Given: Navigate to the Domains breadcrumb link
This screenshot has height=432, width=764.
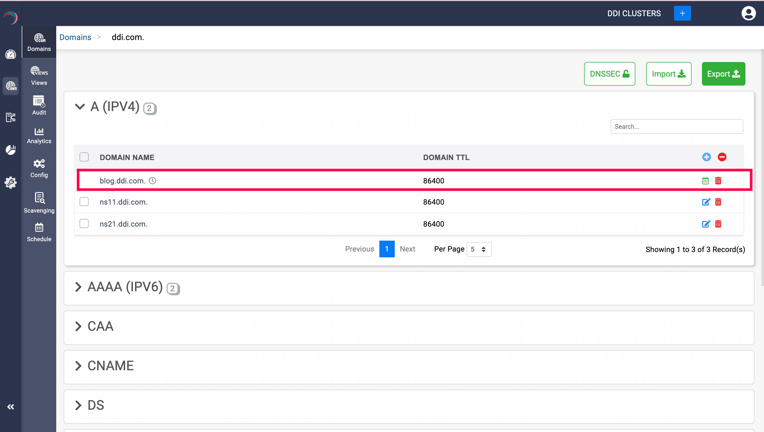Looking at the screenshot, I should click(75, 37).
